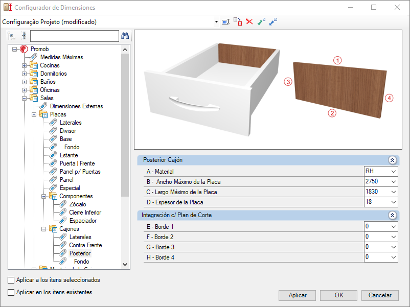Open the F - Borde 2 dropdown
The image size is (410, 307).
coord(393,237)
